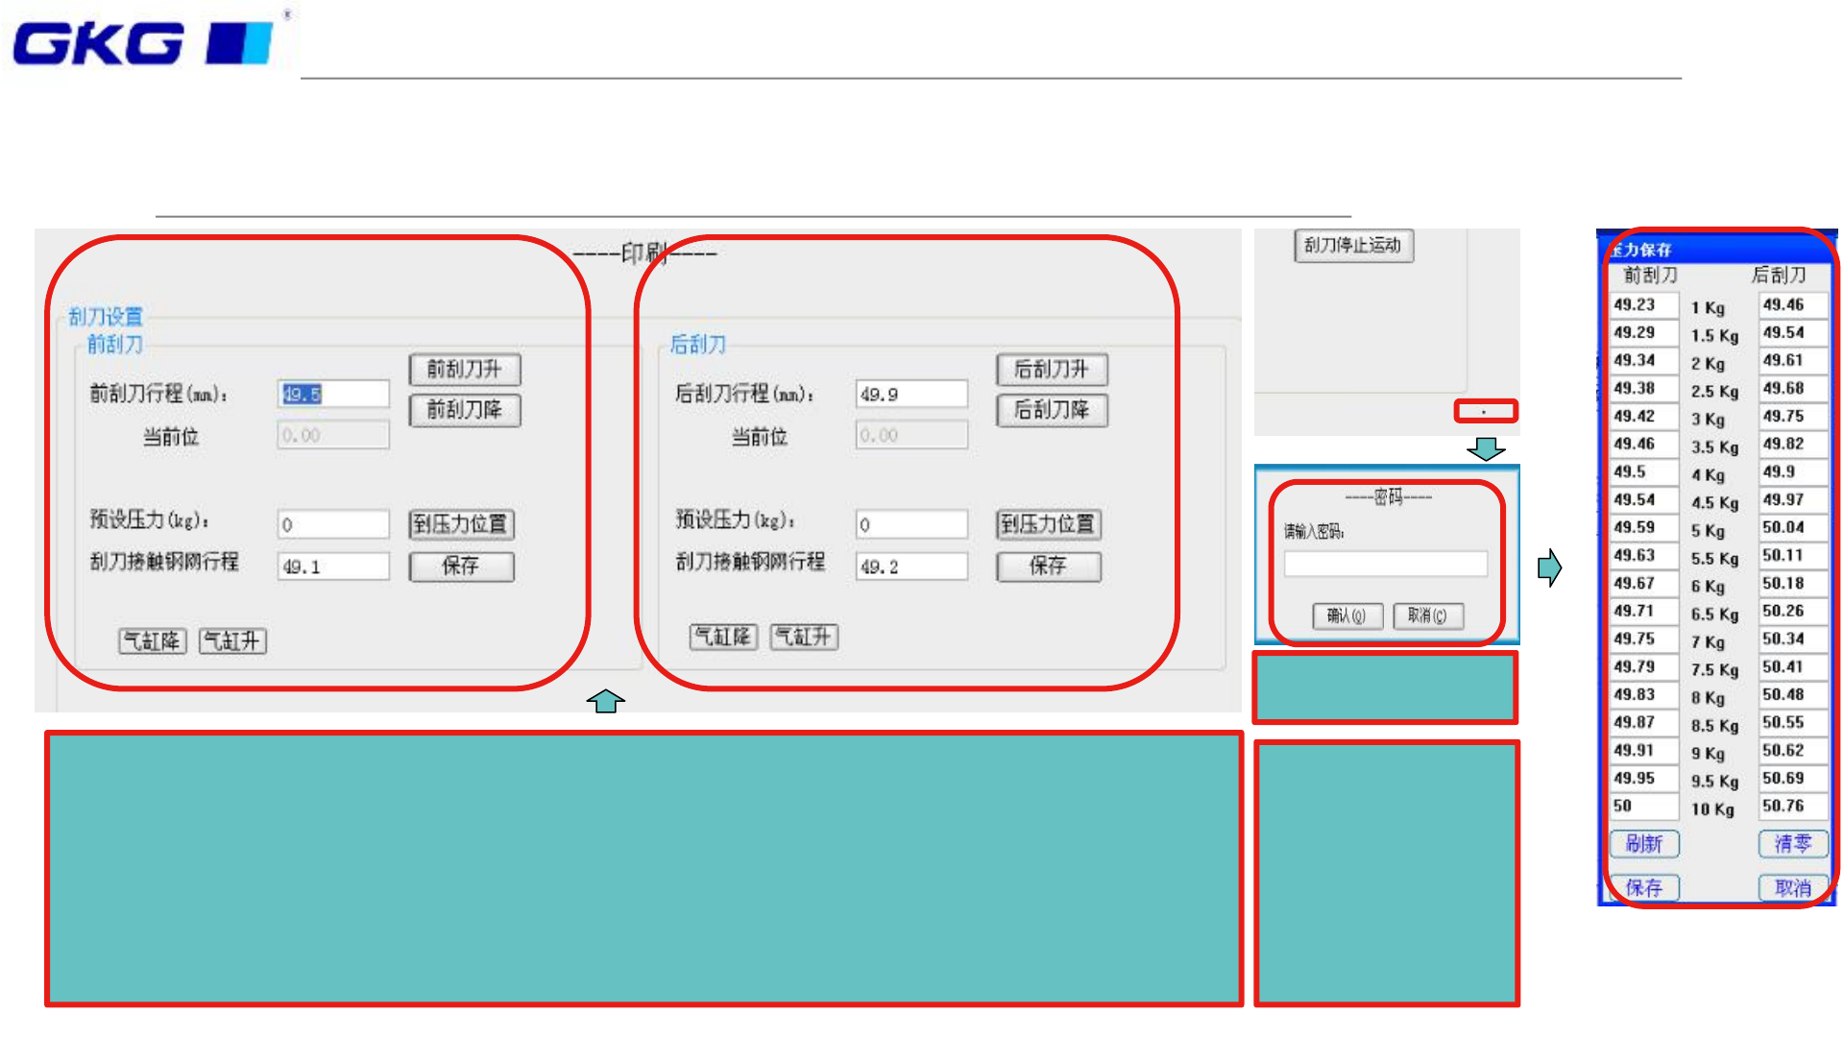This screenshot has height=1037, width=1844.
Task: Save the front squeegee stencil stroke
Action: 461,567
